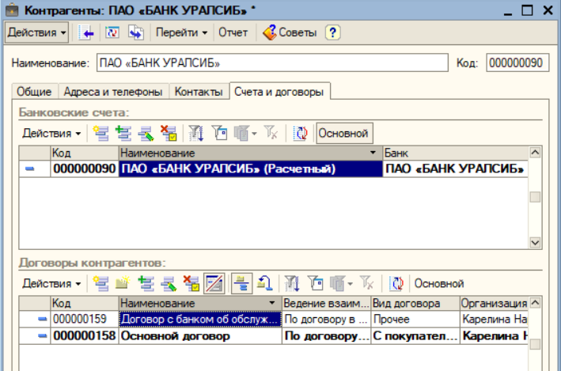The image size is (561, 371).
Task: Expand the Перейти dropdown menu
Action: click(x=181, y=32)
